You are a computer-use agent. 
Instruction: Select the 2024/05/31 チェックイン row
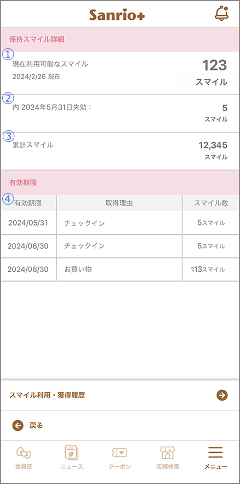click(120, 223)
